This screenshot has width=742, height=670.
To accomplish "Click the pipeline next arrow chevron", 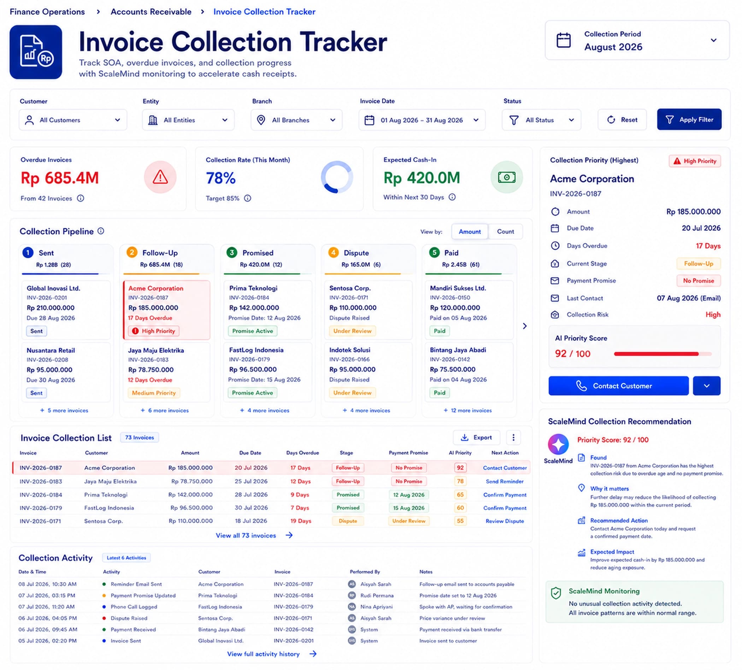I will coord(525,326).
